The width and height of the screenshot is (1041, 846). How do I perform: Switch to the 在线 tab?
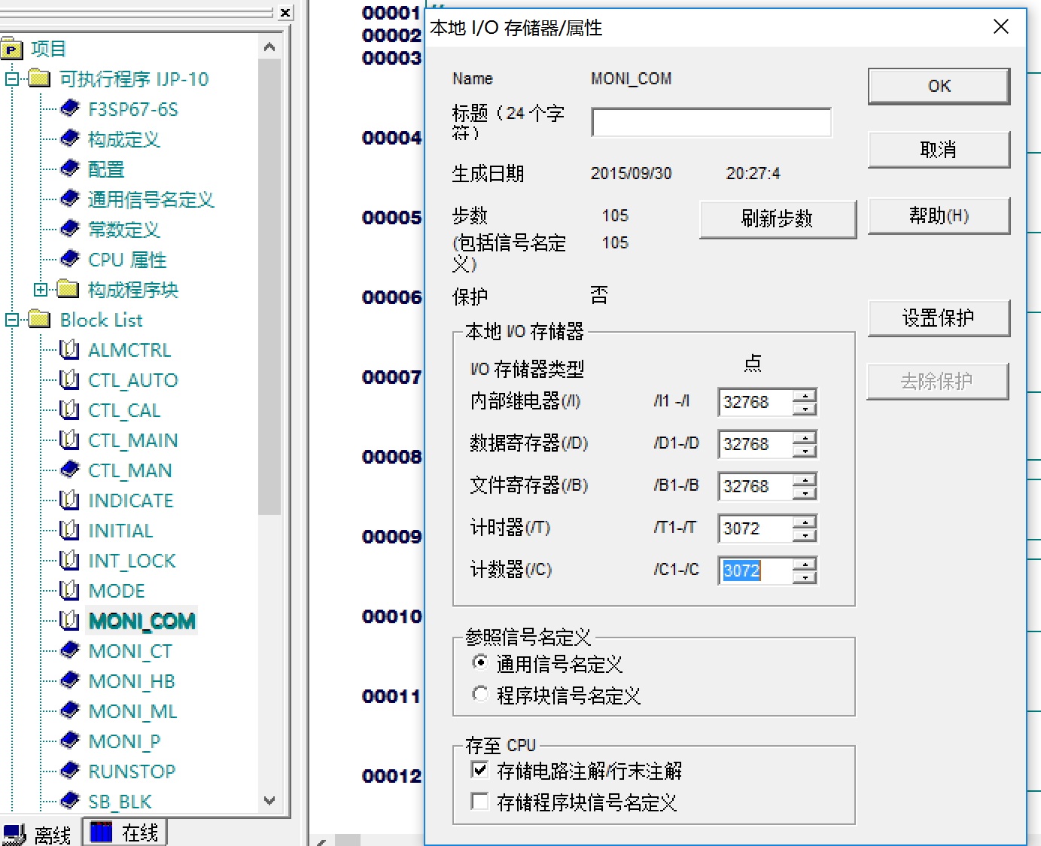point(125,832)
